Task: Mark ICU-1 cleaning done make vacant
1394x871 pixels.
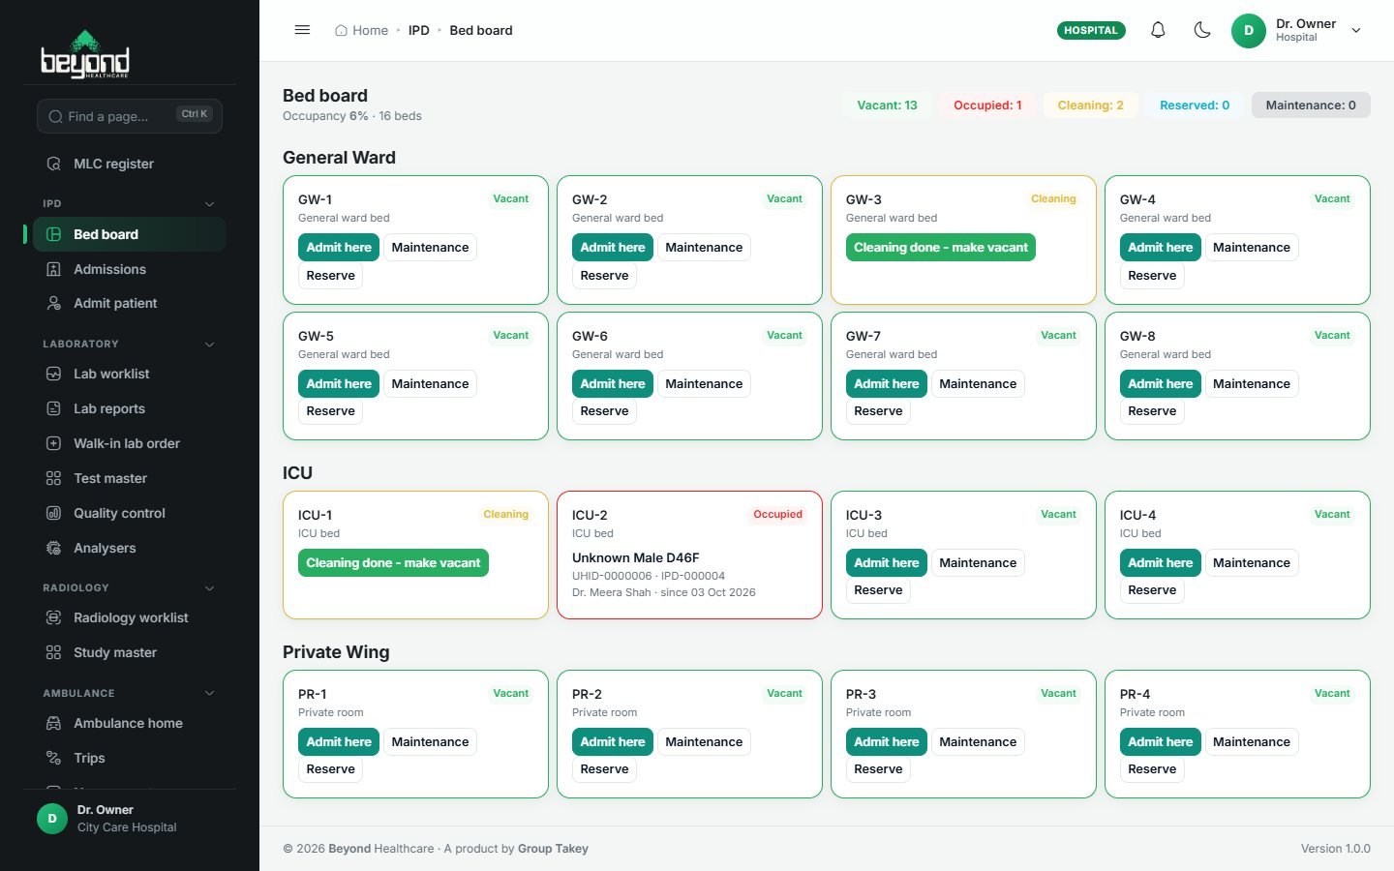Action: point(393,563)
